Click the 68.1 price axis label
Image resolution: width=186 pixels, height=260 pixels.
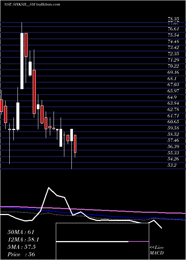click(x=172, y=78)
